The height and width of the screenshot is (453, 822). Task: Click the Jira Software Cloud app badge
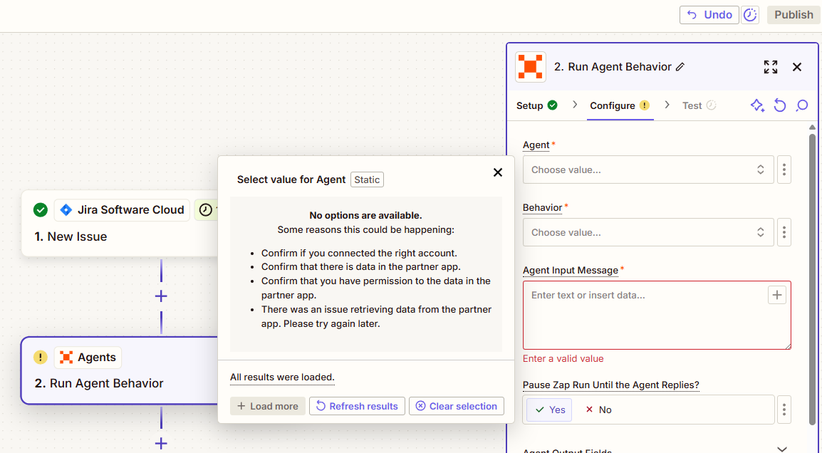[122, 209]
